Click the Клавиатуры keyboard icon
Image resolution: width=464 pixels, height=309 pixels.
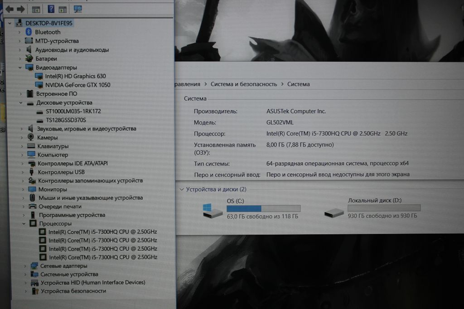(x=31, y=146)
